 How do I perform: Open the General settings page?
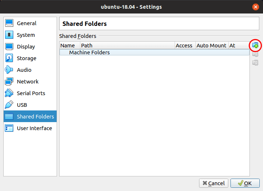[30, 23]
